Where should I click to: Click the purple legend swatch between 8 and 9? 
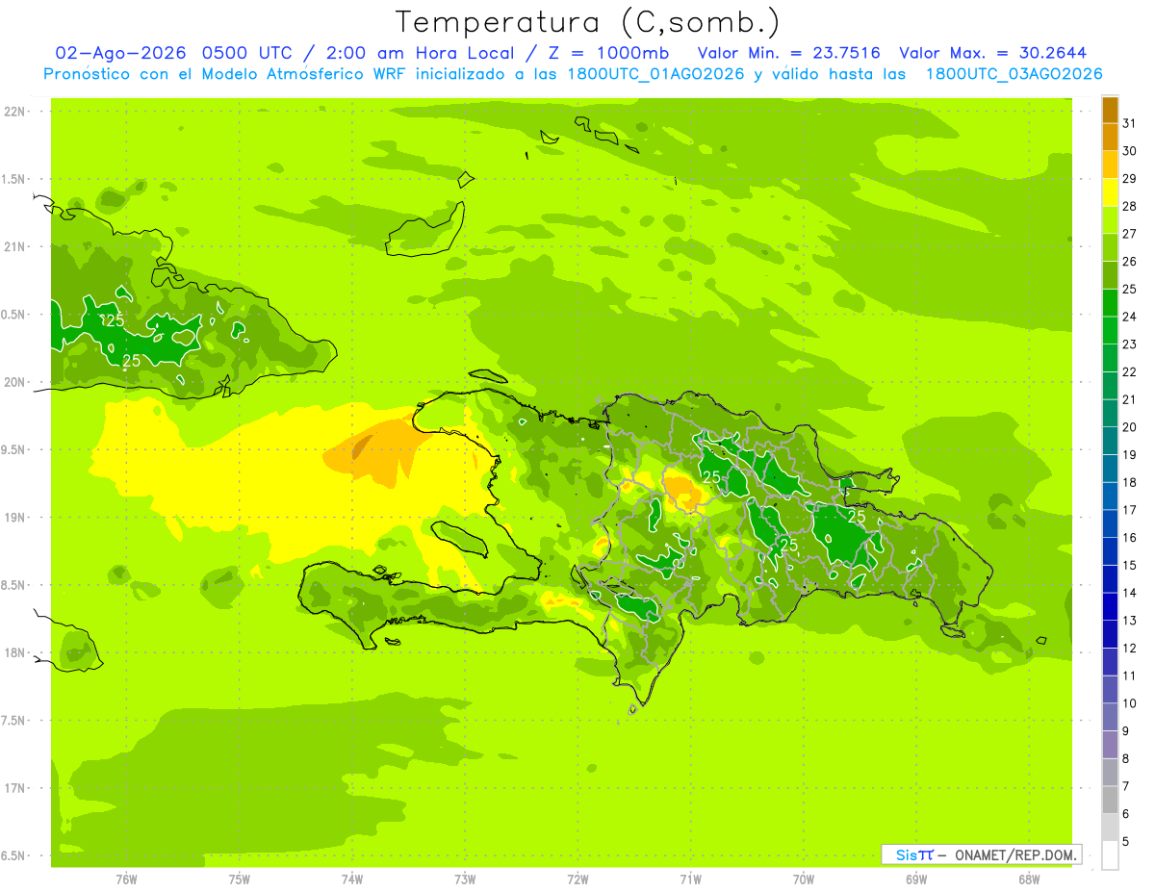[x=1110, y=745]
